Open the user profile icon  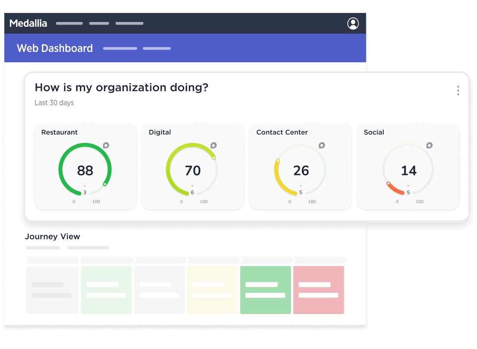(353, 23)
